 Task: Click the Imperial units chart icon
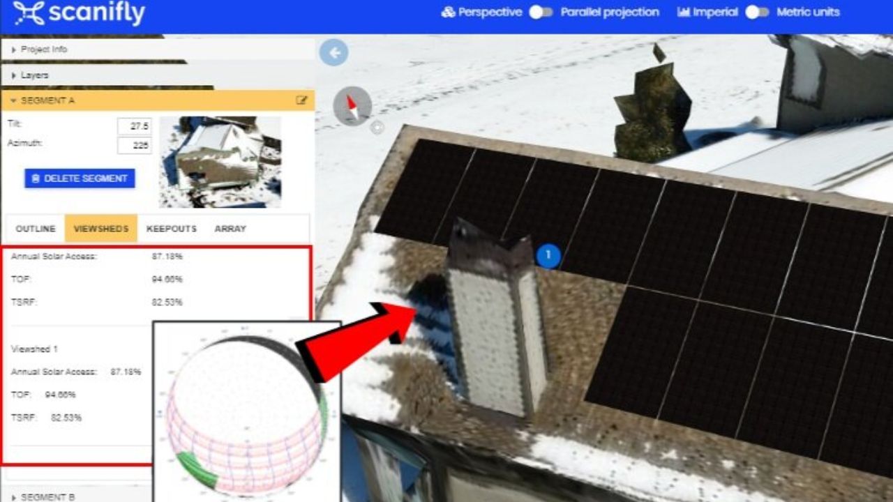(683, 13)
